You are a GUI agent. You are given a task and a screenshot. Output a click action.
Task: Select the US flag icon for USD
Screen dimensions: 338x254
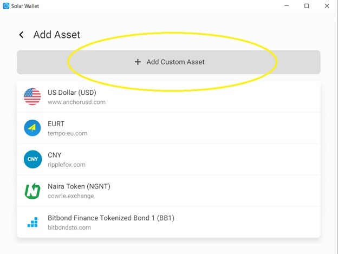pos(32,96)
